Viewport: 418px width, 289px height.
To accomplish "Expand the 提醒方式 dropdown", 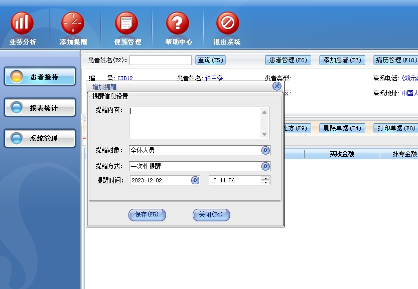I will click(265, 166).
